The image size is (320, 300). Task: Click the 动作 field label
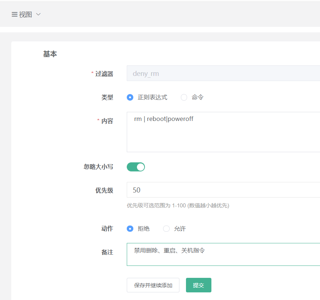(108, 228)
